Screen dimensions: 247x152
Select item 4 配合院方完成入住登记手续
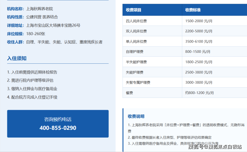pos(32,97)
